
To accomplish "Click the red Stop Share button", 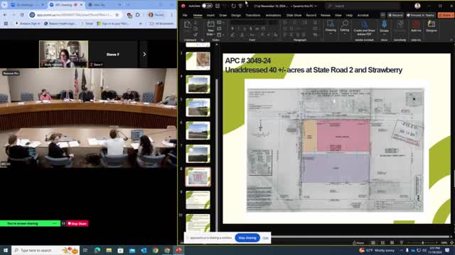I will [77, 224].
